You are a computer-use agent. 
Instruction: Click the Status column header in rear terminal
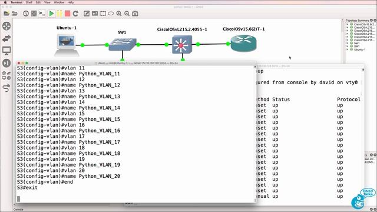281,100
